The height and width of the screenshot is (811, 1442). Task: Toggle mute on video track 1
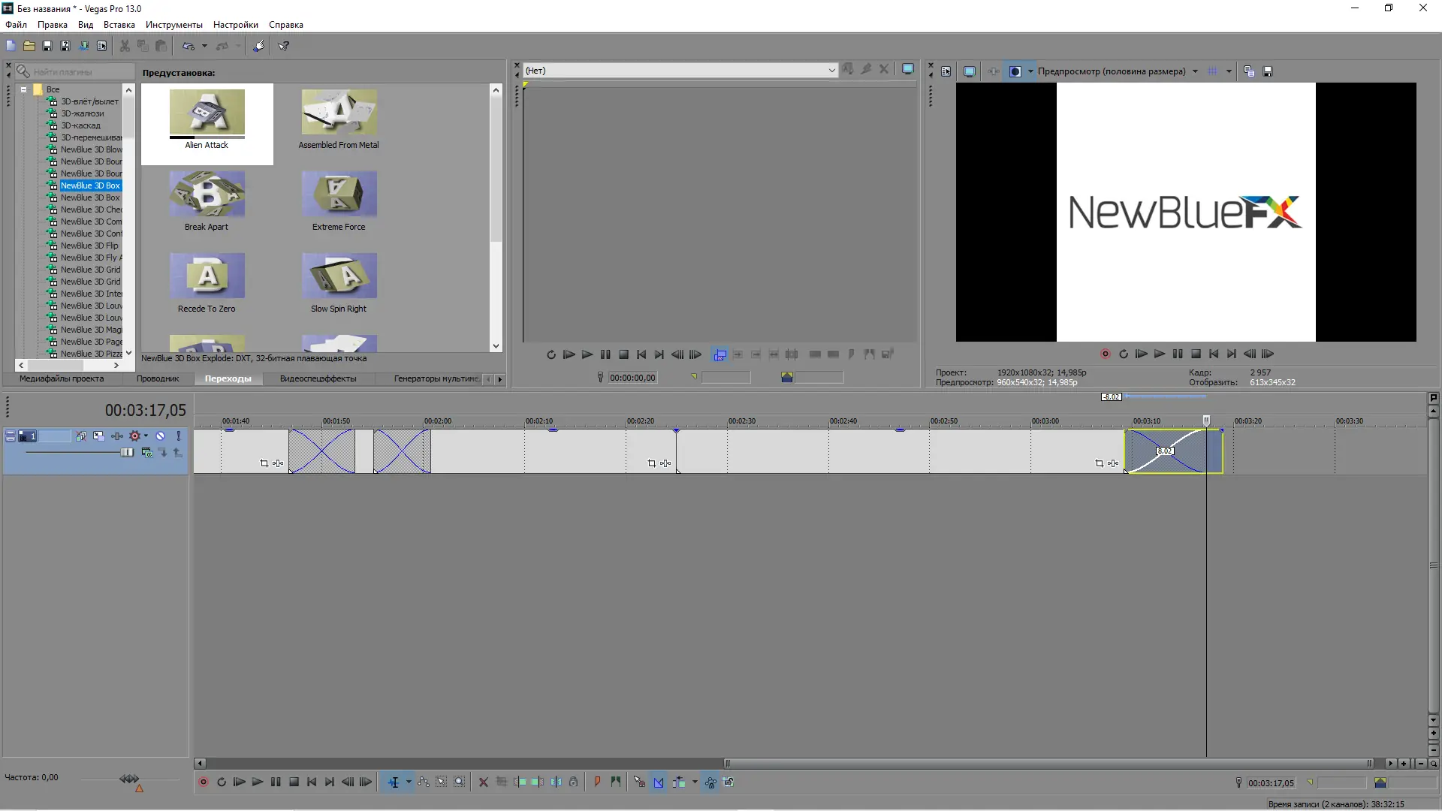tap(160, 436)
